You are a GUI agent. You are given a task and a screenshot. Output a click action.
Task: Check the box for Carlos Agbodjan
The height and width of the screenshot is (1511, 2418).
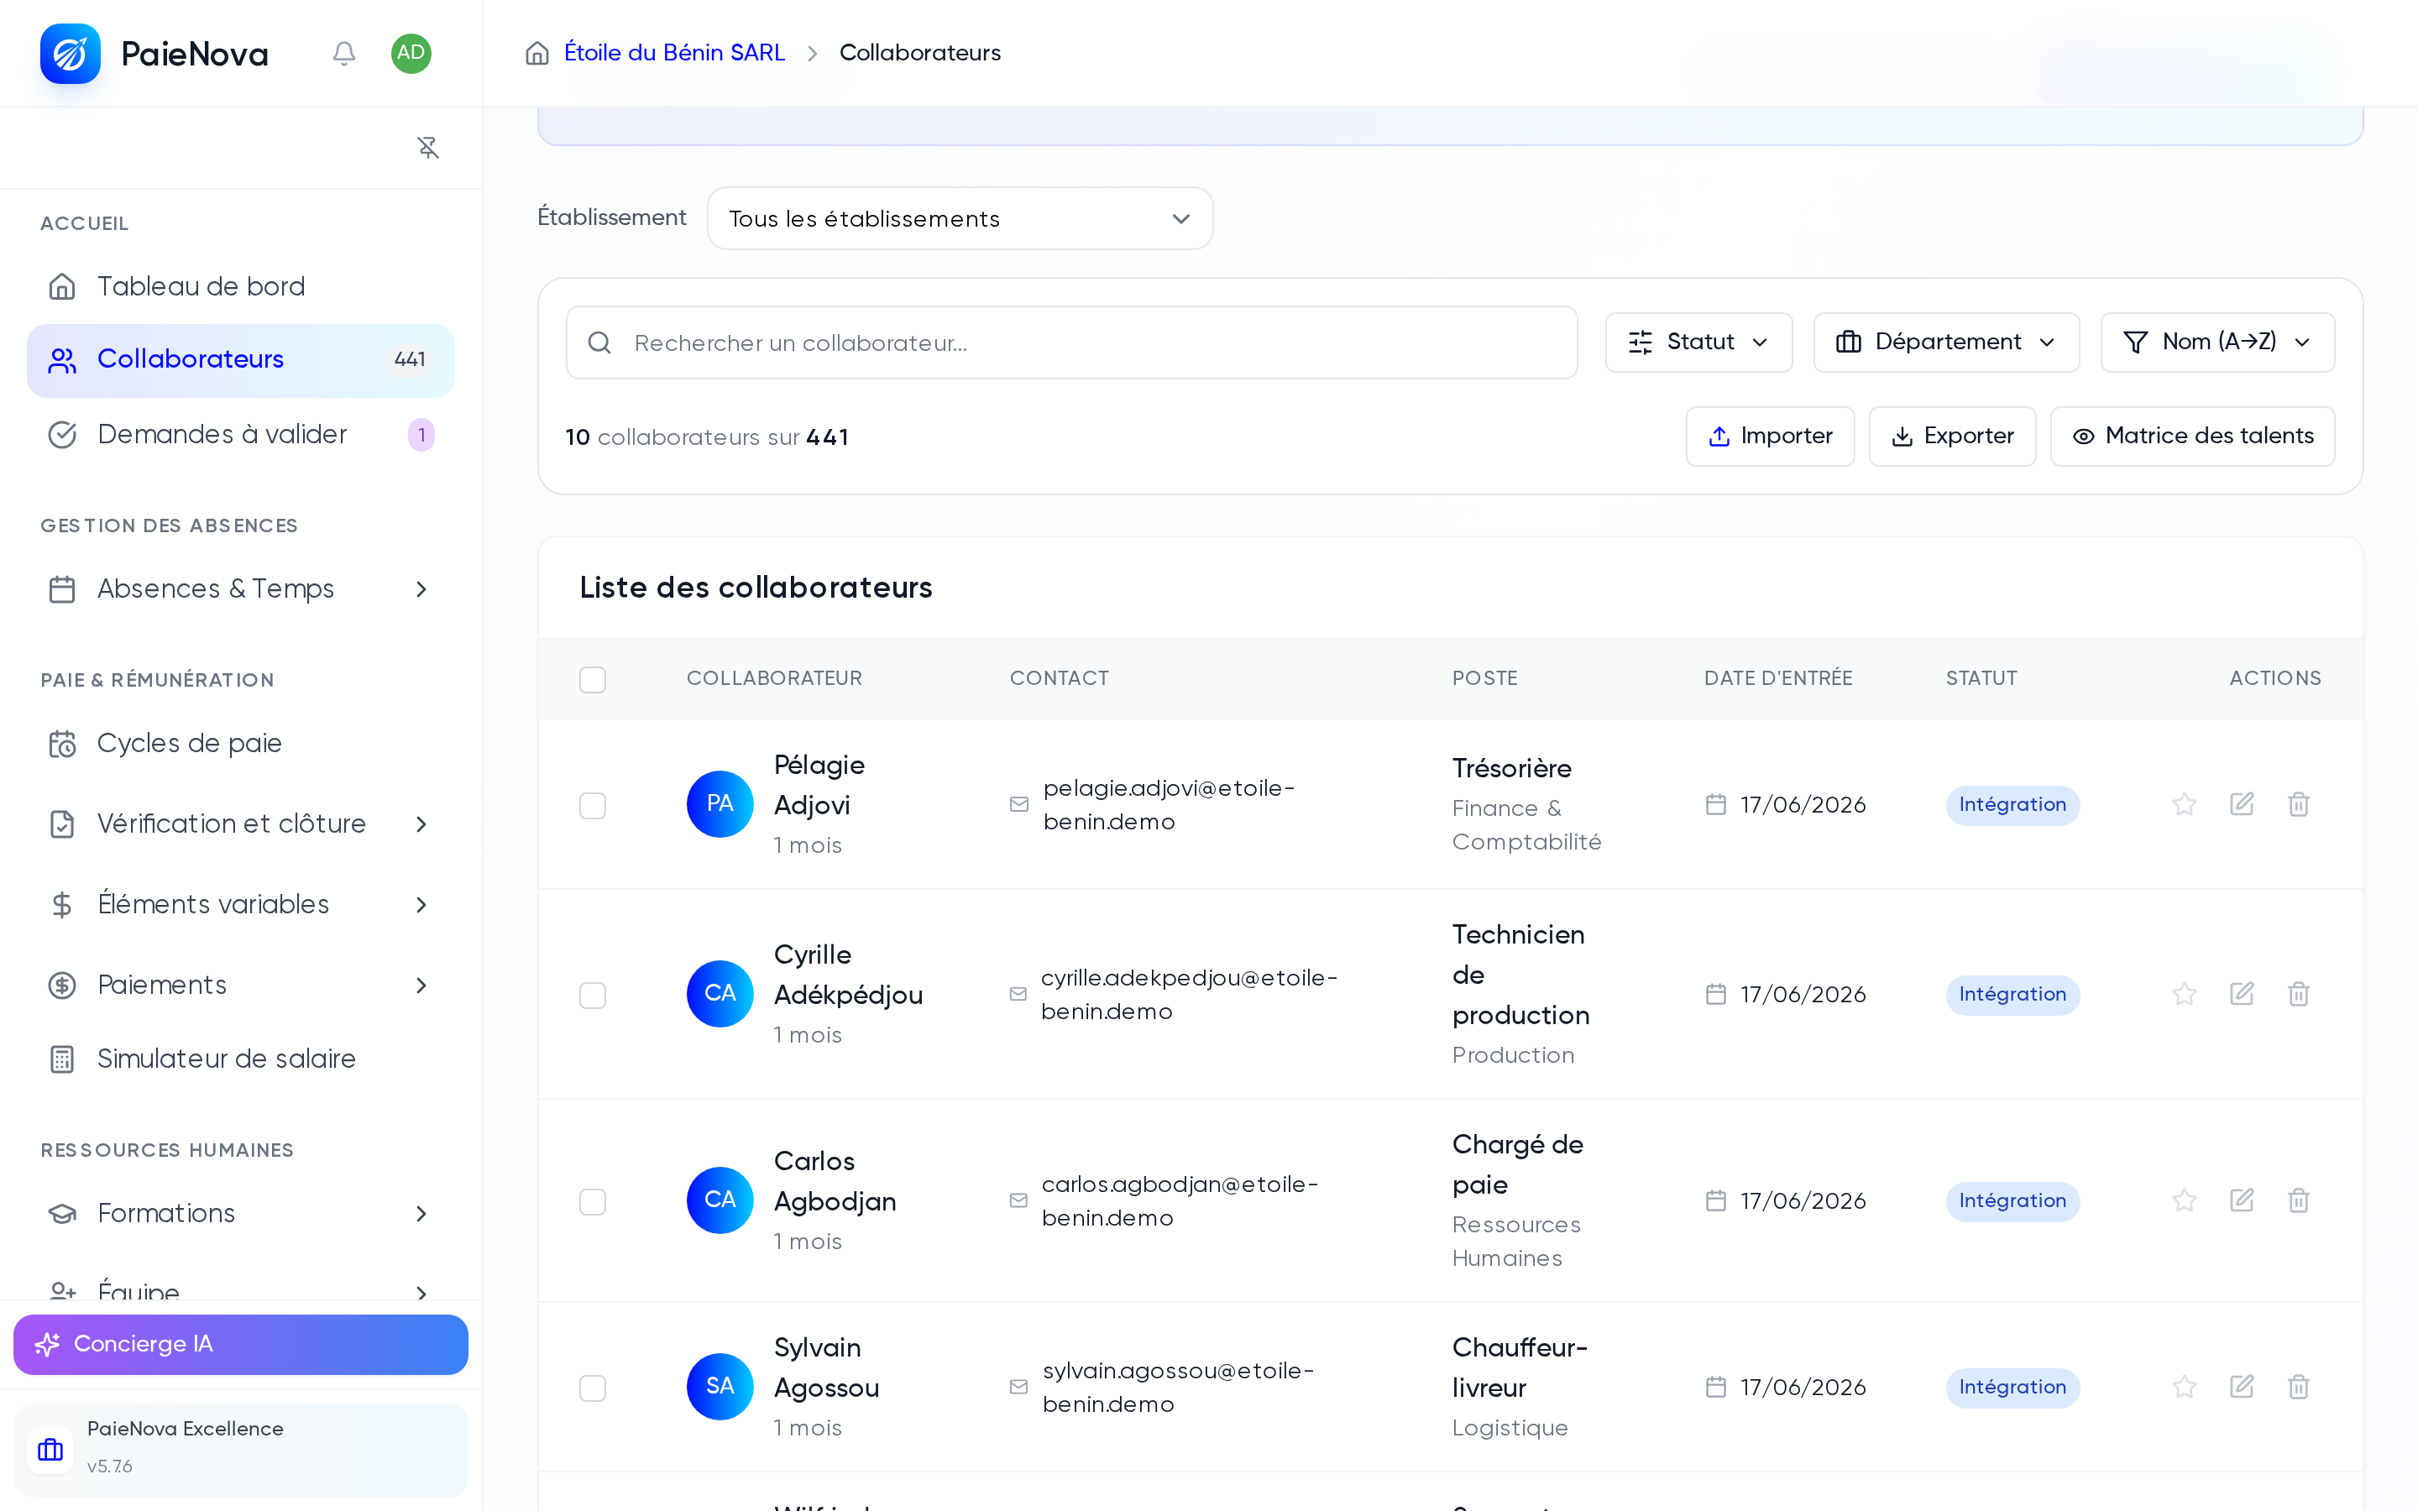[x=593, y=1201]
